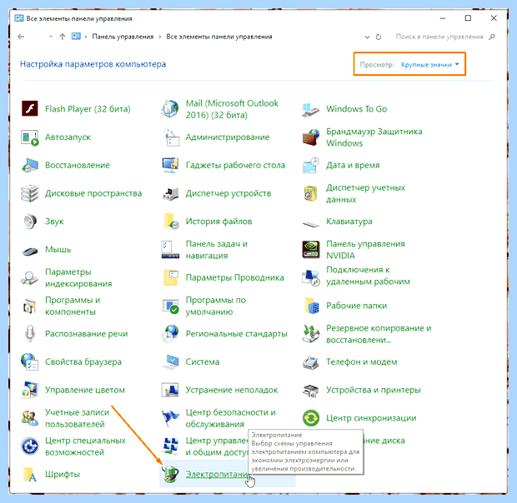Click the Автозапуск icon
517x503 pixels.
click(30, 137)
